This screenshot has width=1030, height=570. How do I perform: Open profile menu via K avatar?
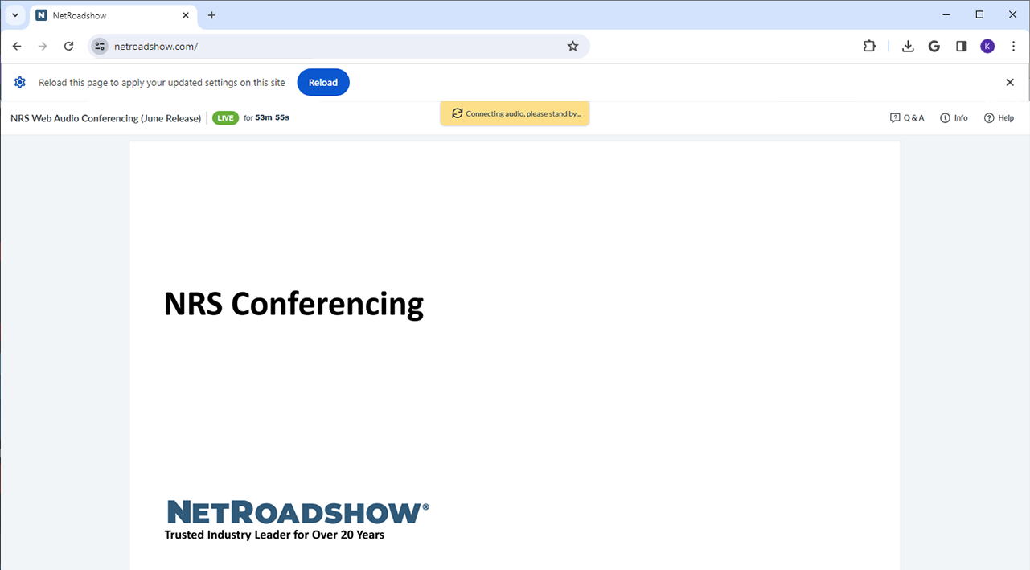pyautogui.click(x=987, y=46)
